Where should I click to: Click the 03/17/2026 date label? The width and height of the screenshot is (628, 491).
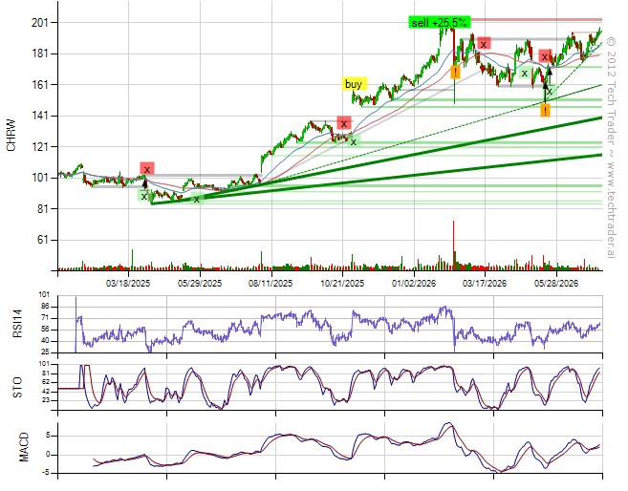coord(485,284)
